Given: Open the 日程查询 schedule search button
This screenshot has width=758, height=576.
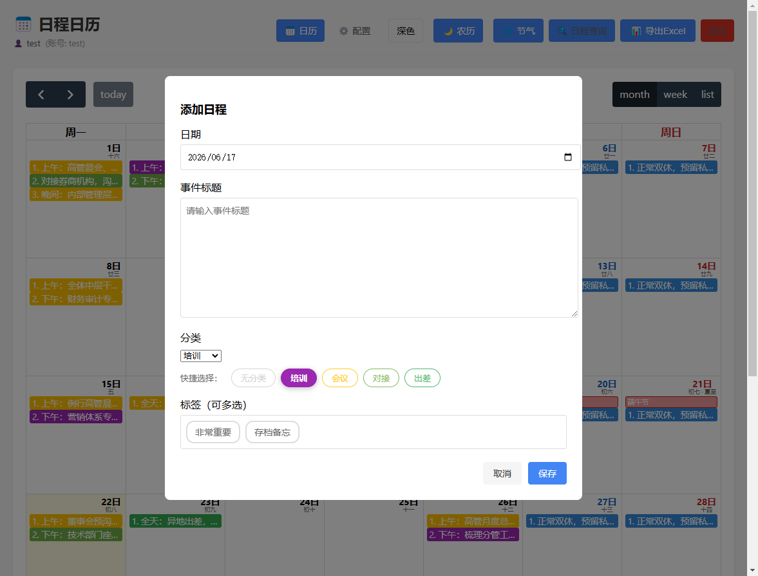Looking at the screenshot, I should pyautogui.click(x=582, y=30).
